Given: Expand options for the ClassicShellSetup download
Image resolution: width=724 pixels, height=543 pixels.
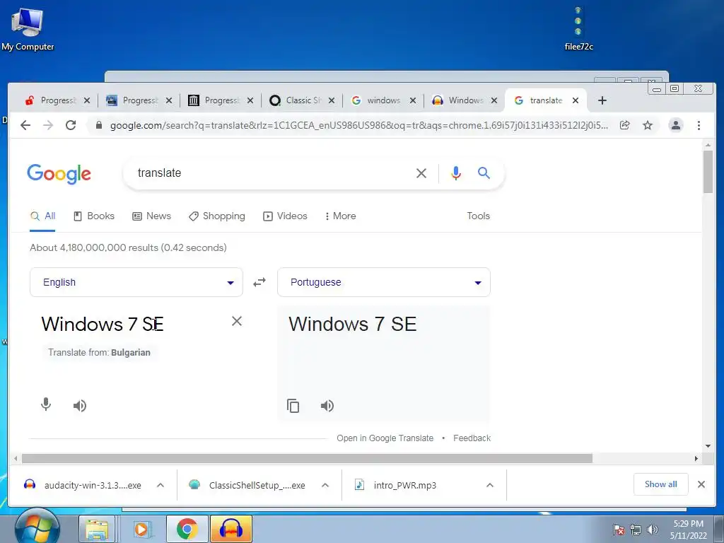Looking at the screenshot, I should (x=325, y=485).
